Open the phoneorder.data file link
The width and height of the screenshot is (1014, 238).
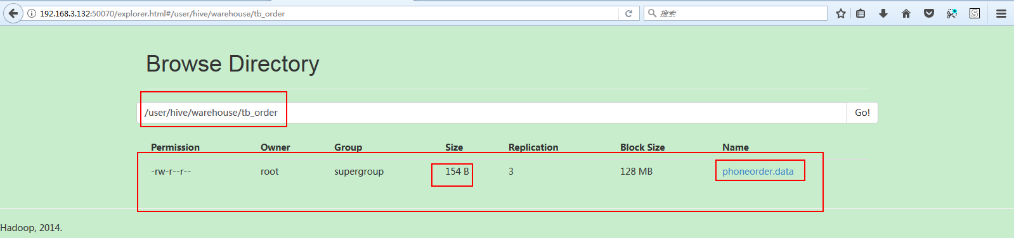pos(758,172)
